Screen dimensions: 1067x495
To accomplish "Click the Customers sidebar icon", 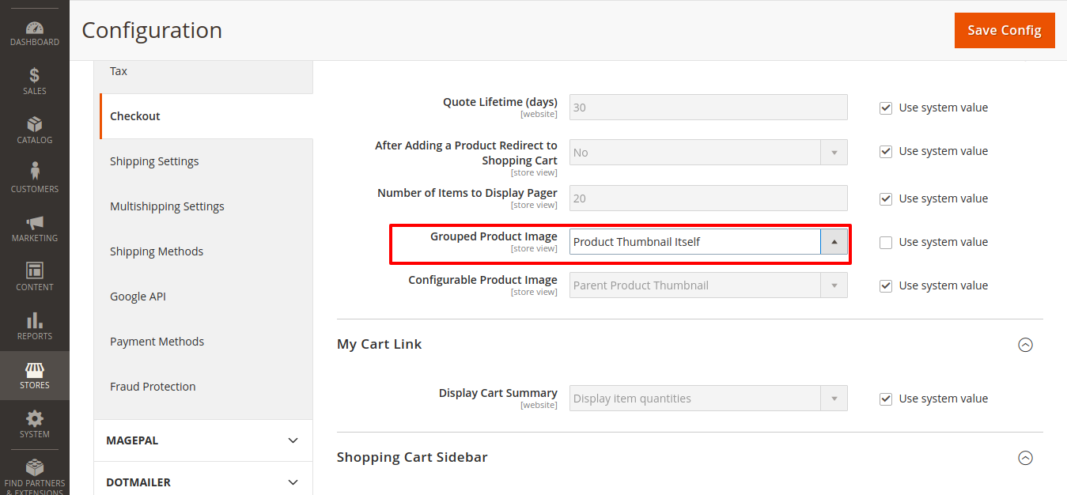I will [34, 177].
